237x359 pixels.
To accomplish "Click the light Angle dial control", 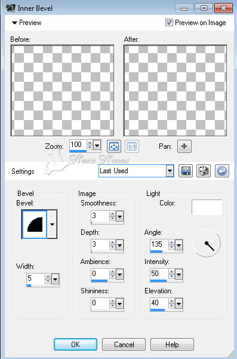I will [x=207, y=243].
